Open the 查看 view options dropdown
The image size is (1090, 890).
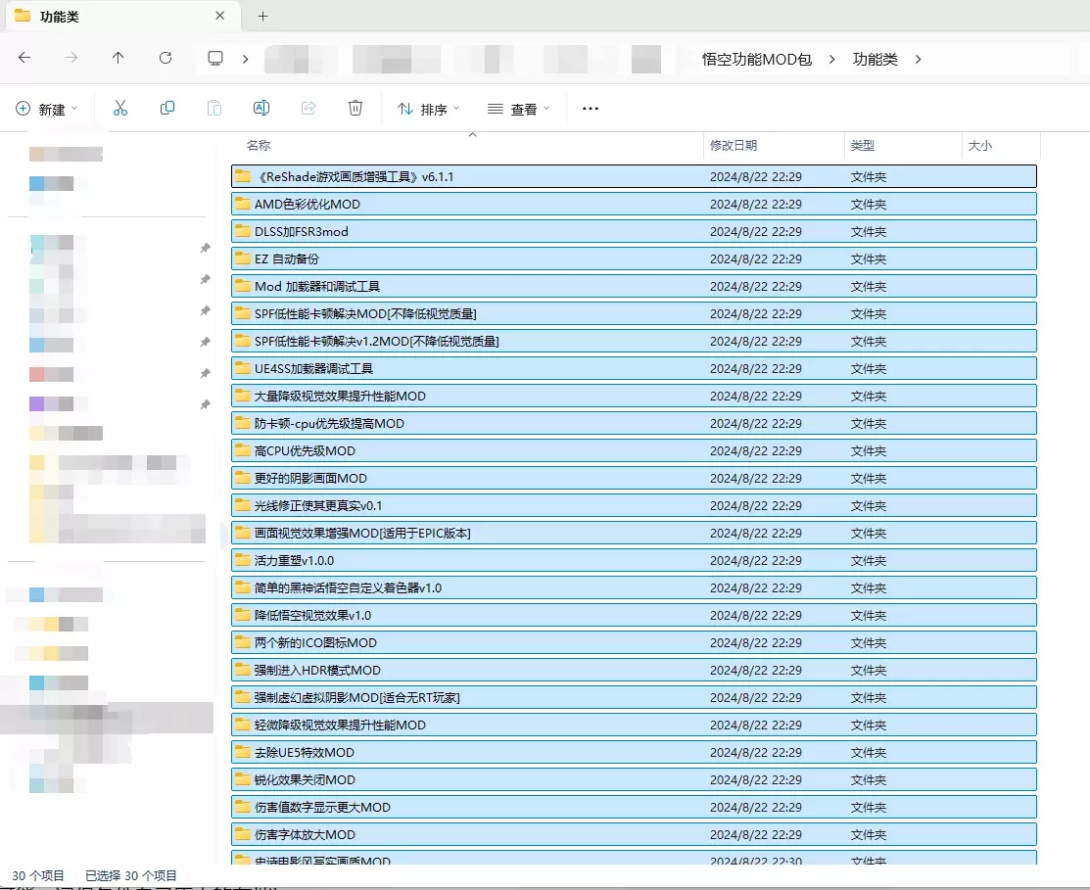pyautogui.click(x=517, y=108)
